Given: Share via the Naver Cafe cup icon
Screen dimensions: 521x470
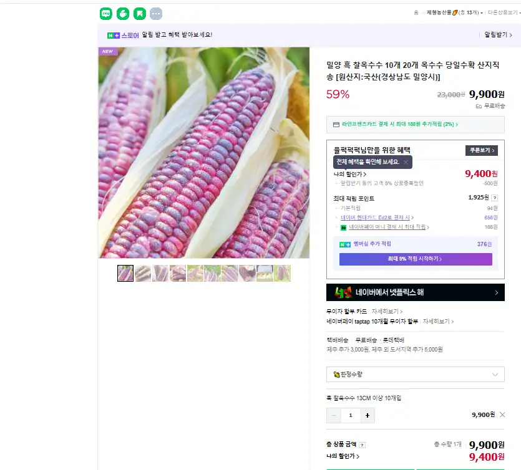Looking at the screenshot, I should coord(123,14).
